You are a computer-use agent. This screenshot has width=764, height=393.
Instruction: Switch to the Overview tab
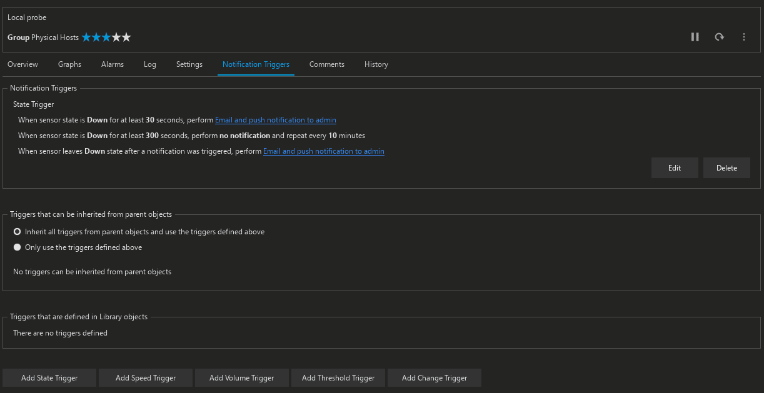[x=23, y=64]
